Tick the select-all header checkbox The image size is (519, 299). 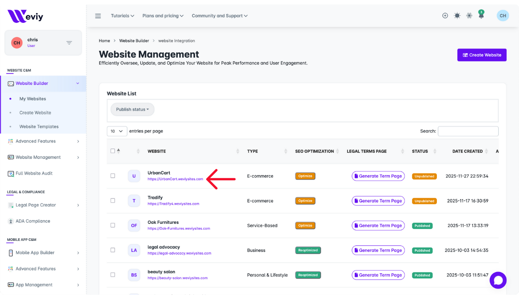click(112, 151)
